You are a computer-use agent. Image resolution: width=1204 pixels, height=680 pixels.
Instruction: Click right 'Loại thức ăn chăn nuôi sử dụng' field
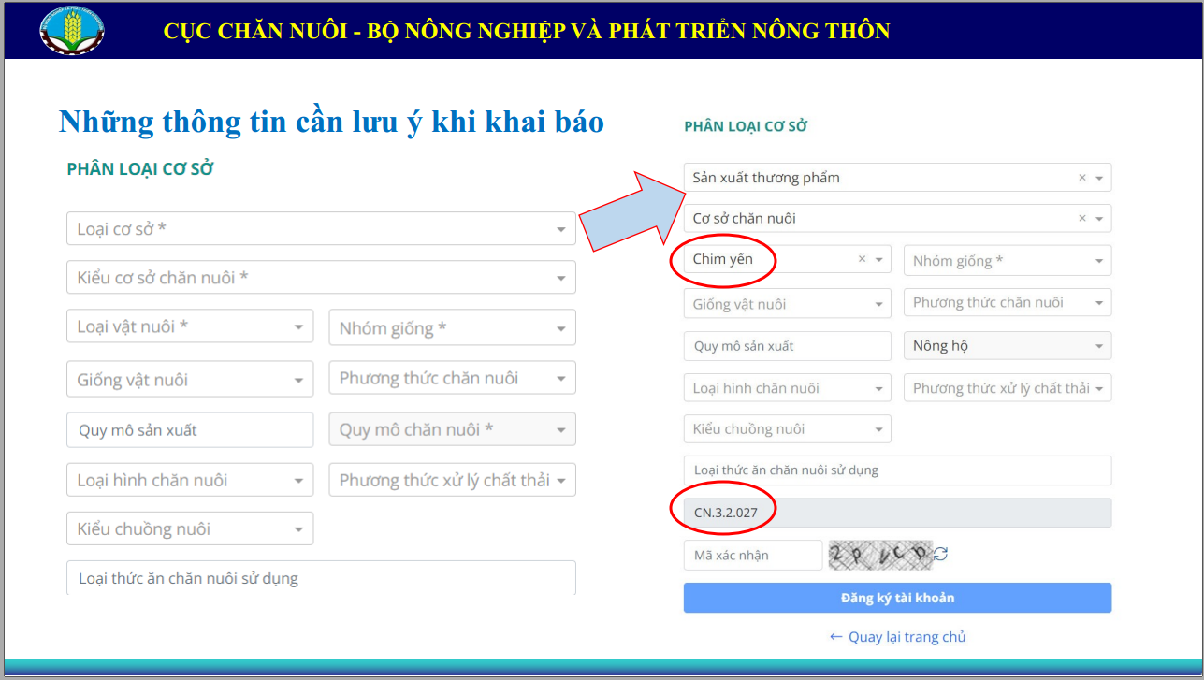click(x=897, y=470)
